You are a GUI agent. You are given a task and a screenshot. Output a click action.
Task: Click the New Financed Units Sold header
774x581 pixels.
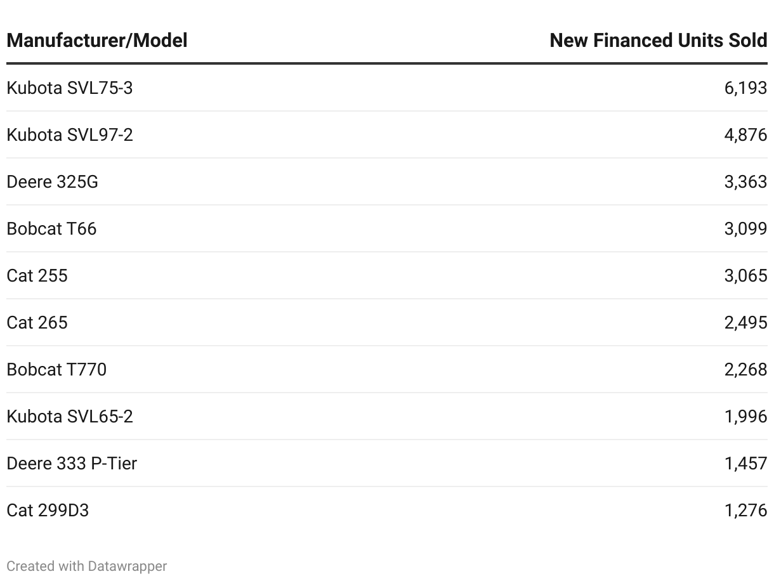point(658,41)
